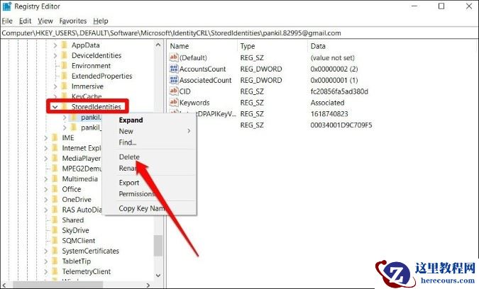Choose Find... in the context menu
The width and height of the screenshot is (479, 289).
point(128,142)
